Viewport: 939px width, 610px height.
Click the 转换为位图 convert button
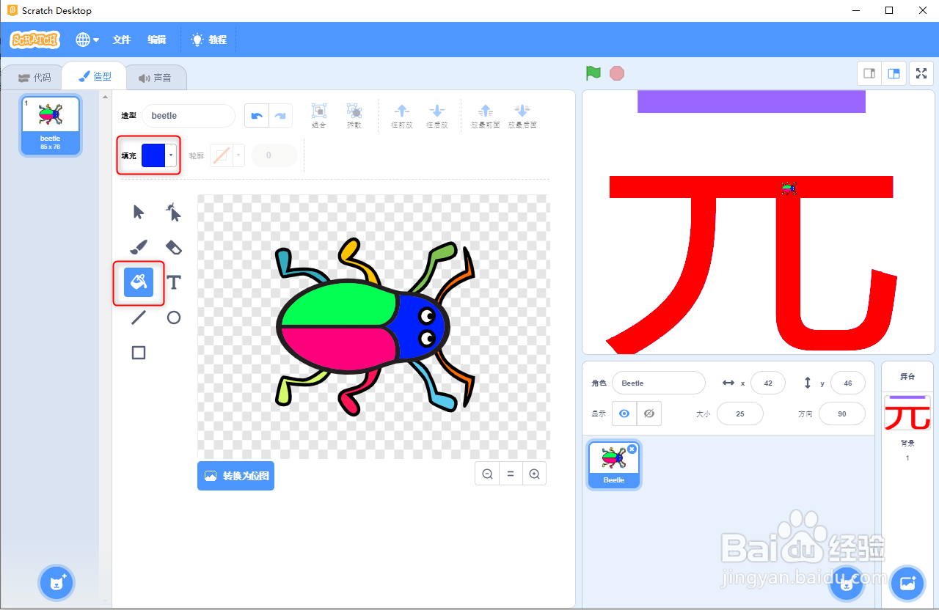[x=235, y=475]
